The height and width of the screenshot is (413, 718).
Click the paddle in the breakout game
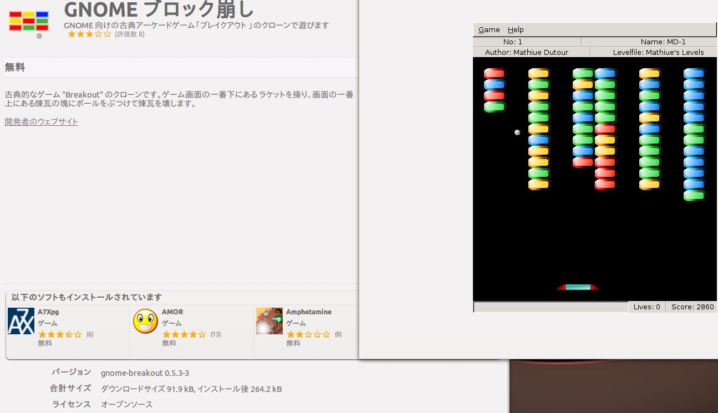click(x=578, y=287)
